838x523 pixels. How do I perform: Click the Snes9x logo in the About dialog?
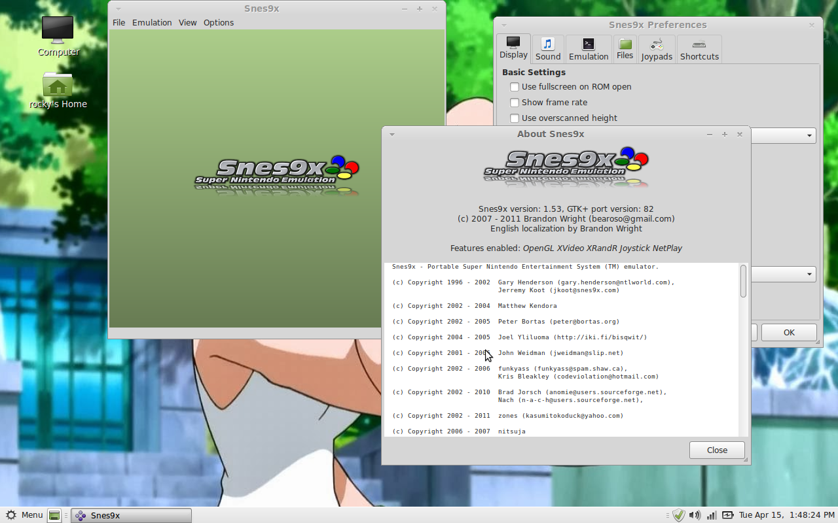pyautogui.click(x=566, y=167)
